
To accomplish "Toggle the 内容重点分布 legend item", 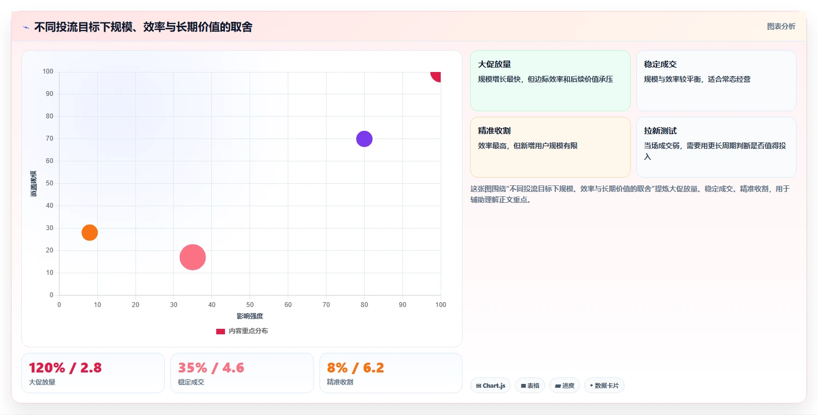I will 242,331.
